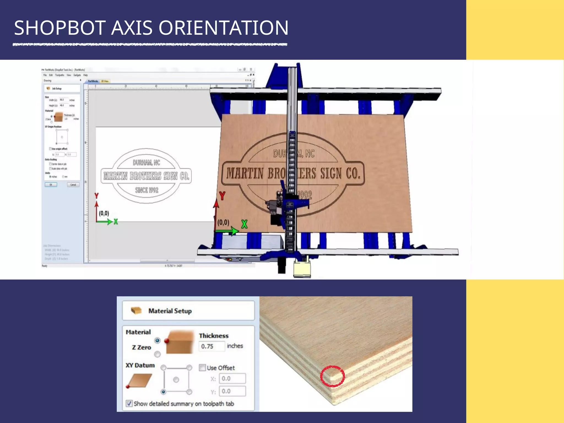
Task: Click the material block icon in Job Setup
Action: point(58,117)
